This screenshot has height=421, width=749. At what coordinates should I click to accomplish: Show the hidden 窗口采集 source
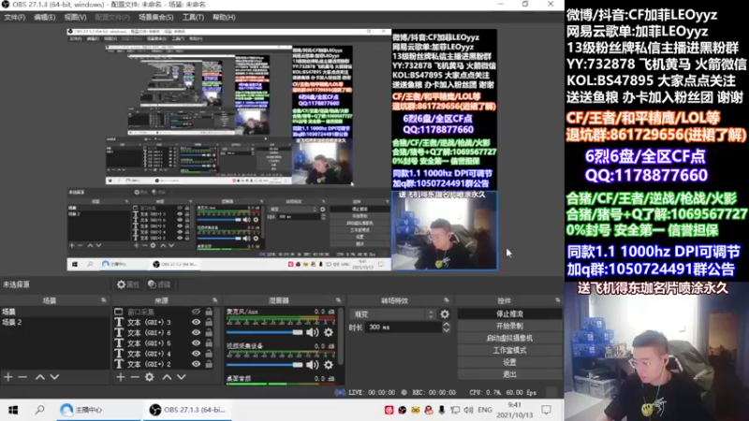point(196,312)
